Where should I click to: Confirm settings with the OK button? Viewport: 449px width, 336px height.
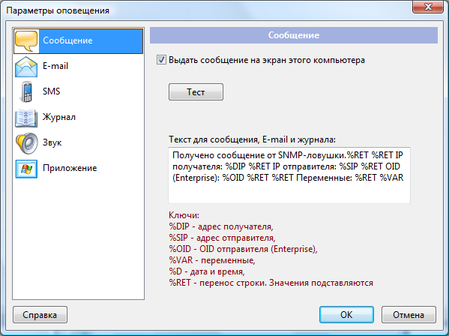[346, 315]
